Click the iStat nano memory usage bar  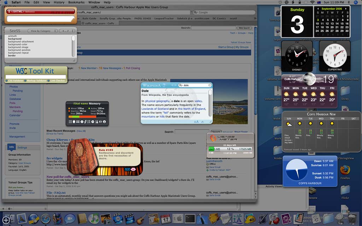click(87, 117)
